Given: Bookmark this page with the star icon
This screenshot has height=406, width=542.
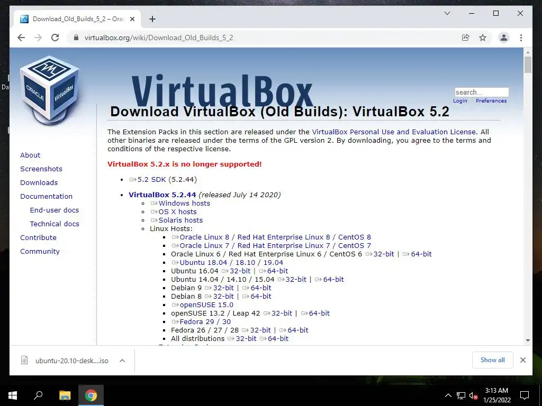Looking at the screenshot, I should pyautogui.click(x=483, y=38).
